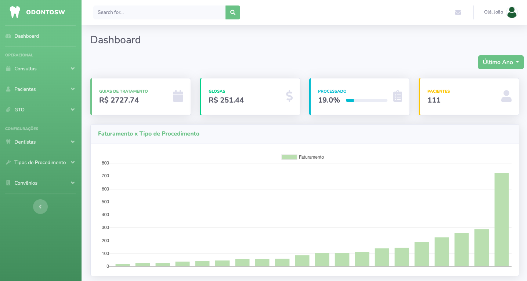Viewport: 527px width, 281px height.
Task: Click the magnifying glass search button
Action: (232, 12)
